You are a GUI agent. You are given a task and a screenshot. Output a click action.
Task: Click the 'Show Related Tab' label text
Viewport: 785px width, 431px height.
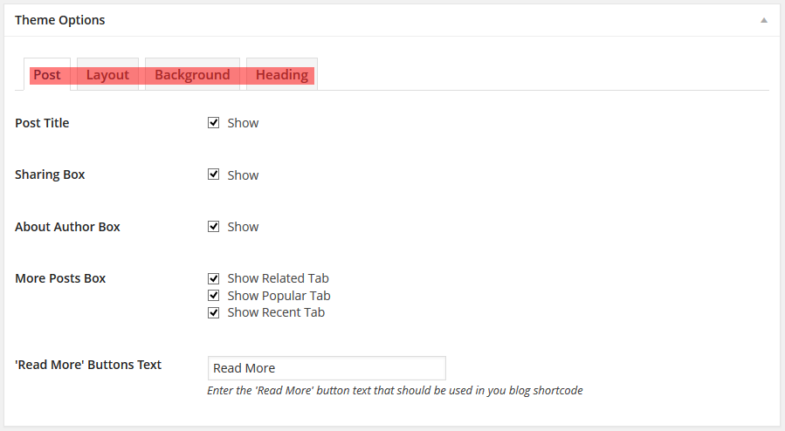(278, 278)
